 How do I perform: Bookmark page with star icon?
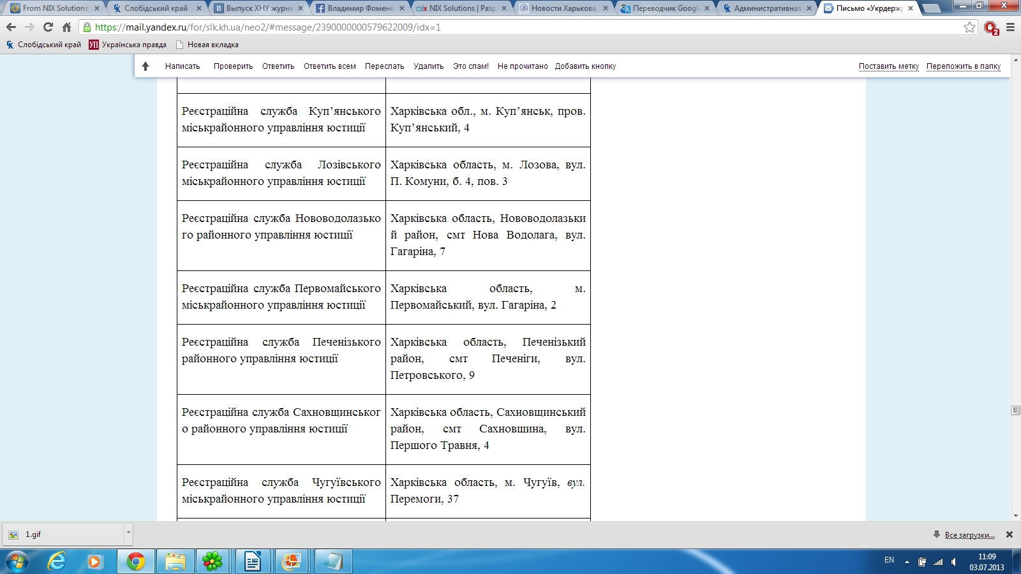pos(969,27)
